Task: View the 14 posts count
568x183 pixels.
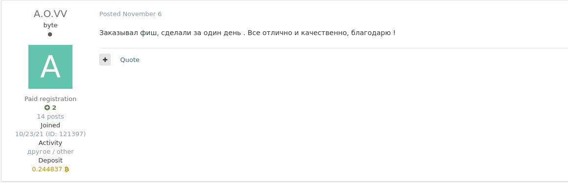Action: pyautogui.click(x=50, y=117)
